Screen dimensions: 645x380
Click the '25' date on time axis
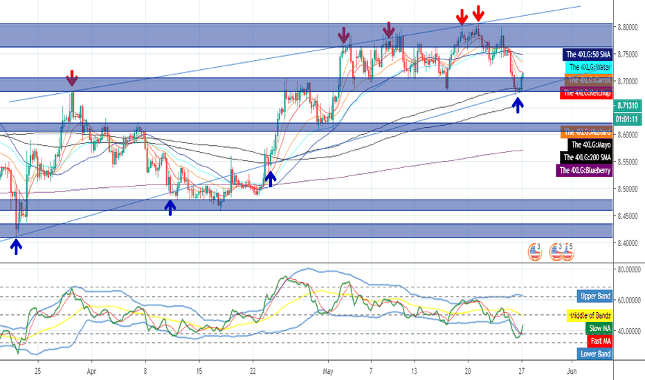pos(38,372)
